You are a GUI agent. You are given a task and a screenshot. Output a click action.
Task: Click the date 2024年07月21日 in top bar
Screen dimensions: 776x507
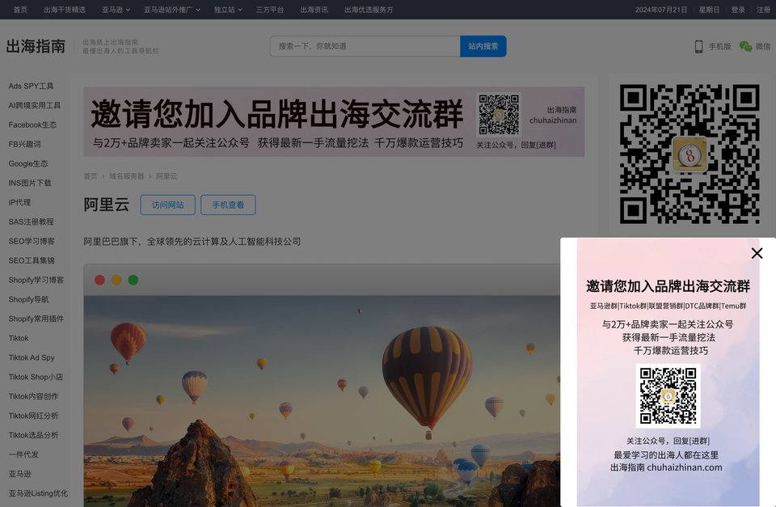point(660,10)
